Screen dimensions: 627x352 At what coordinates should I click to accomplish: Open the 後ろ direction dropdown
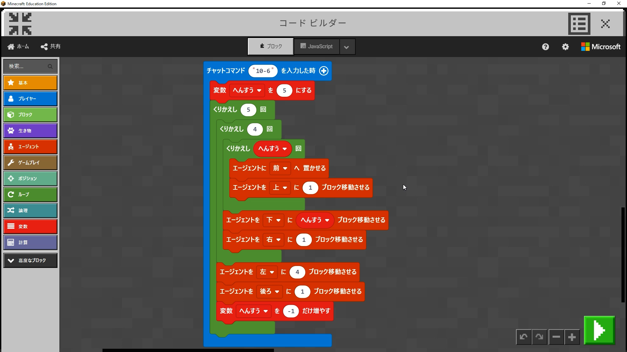pos(269,291)
